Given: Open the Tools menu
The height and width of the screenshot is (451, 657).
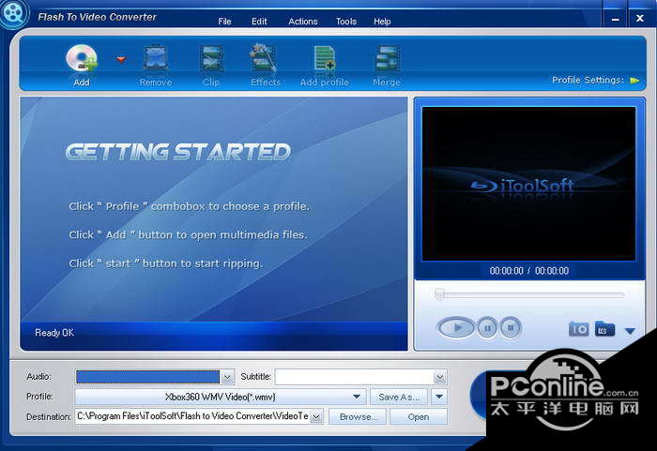Looking at the screenshot, I should point(346,22).
